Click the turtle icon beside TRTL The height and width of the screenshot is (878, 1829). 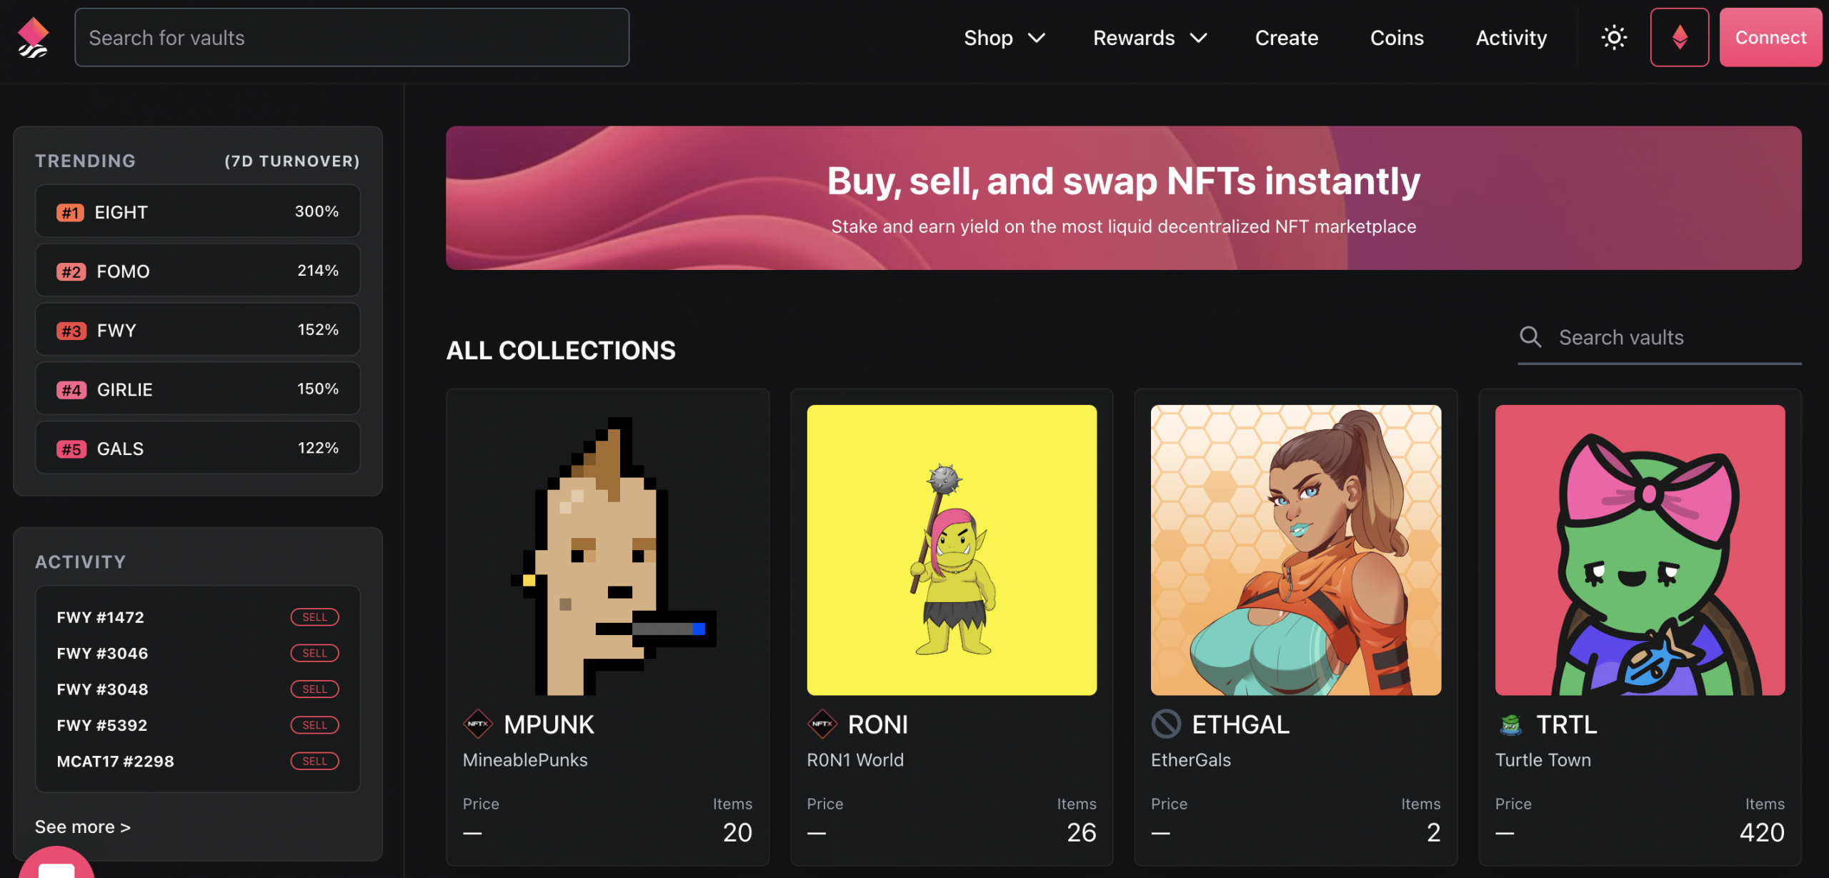pyautogui.click(x=1510, y=724)
